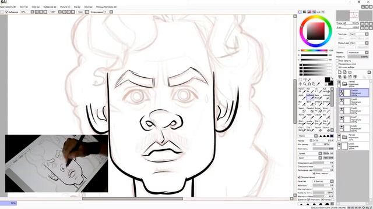This screenshot has height=209, width=373.
Task: Select the Zoom magnifier tool
Action: pos(305,84)
